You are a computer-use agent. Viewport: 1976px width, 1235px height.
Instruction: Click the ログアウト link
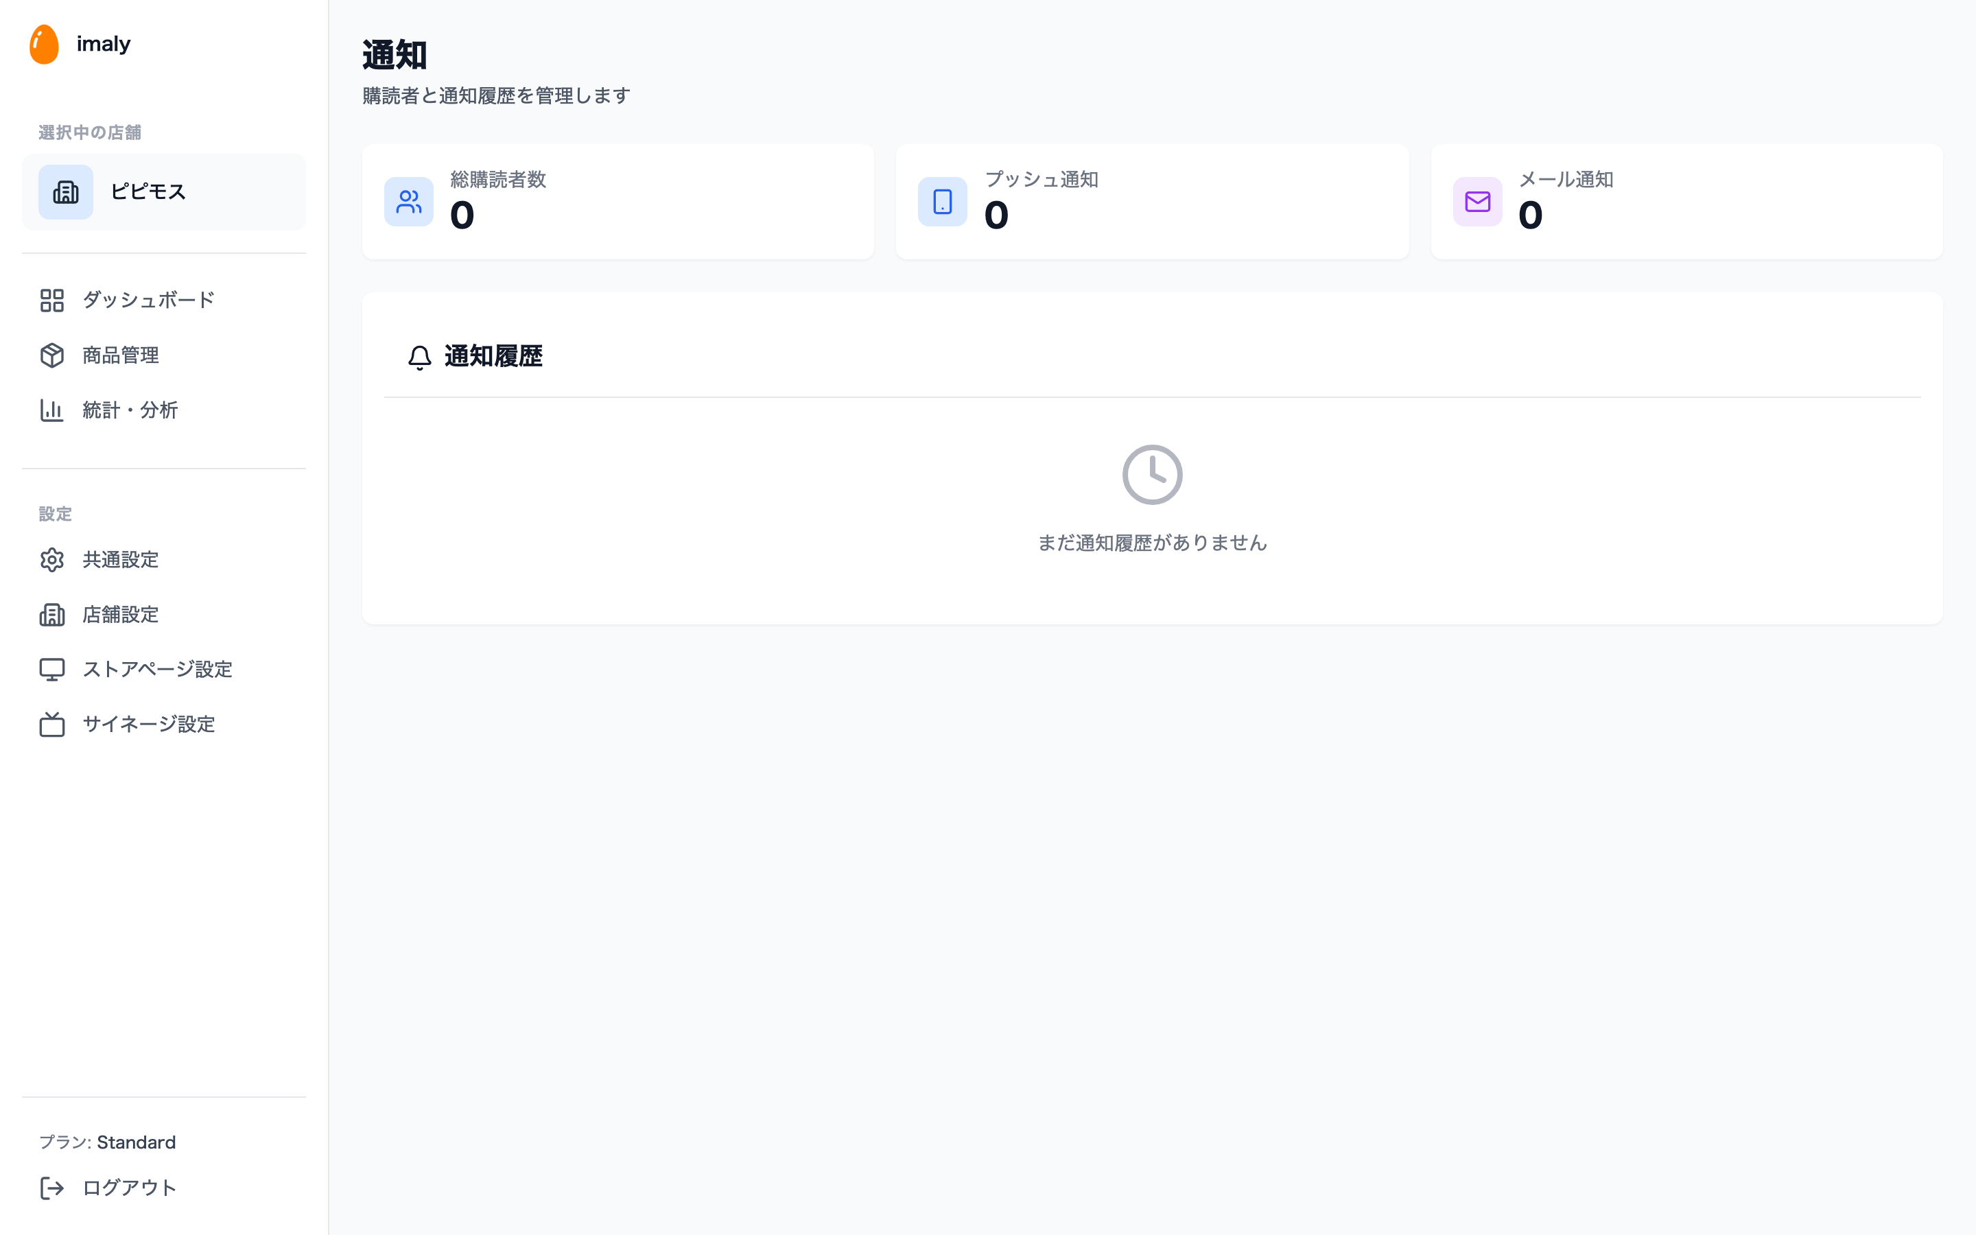tap(129, 1188)
